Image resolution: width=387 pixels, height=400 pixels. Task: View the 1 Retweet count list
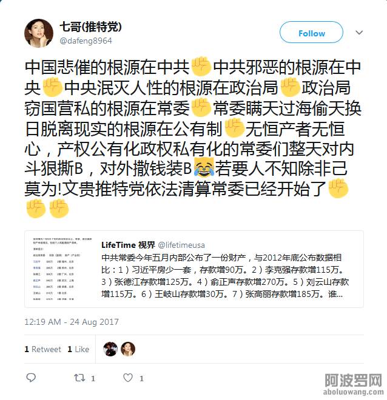tap(42, 349)
